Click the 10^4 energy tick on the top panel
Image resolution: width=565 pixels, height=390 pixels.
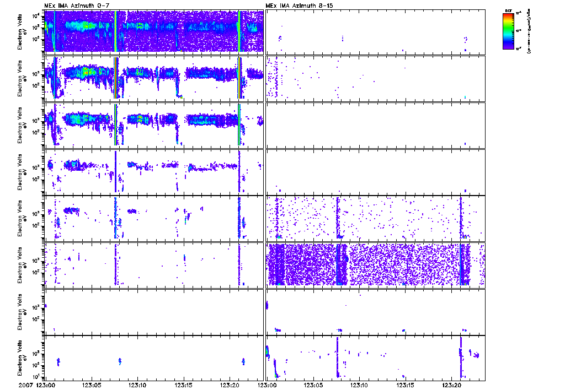tap(36, 16)
